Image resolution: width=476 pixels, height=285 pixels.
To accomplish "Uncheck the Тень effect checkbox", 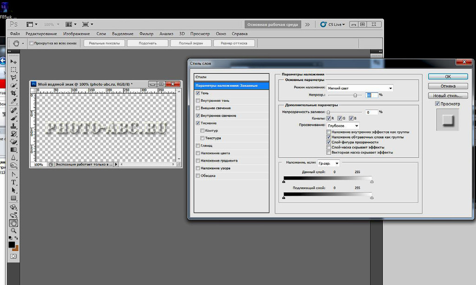I will [198, 93].
